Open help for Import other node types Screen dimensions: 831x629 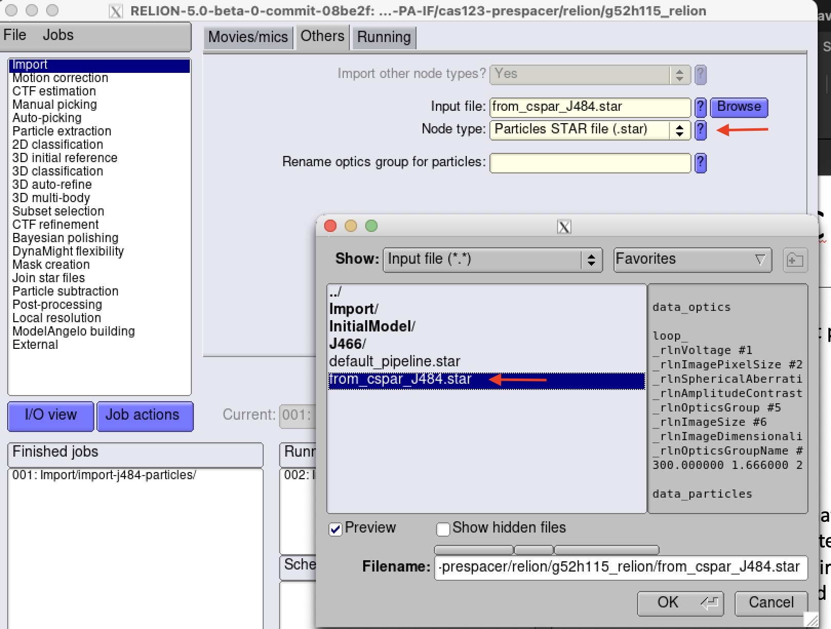[701, 75]
